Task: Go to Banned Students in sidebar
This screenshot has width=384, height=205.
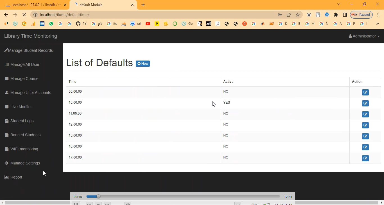Action: [25, 135]
